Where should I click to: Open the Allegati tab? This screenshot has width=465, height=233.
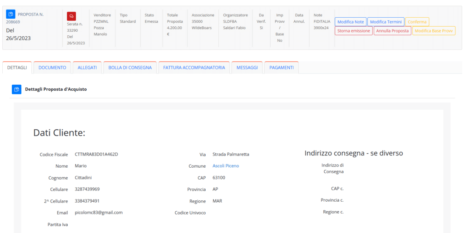[x=87, y=68]
